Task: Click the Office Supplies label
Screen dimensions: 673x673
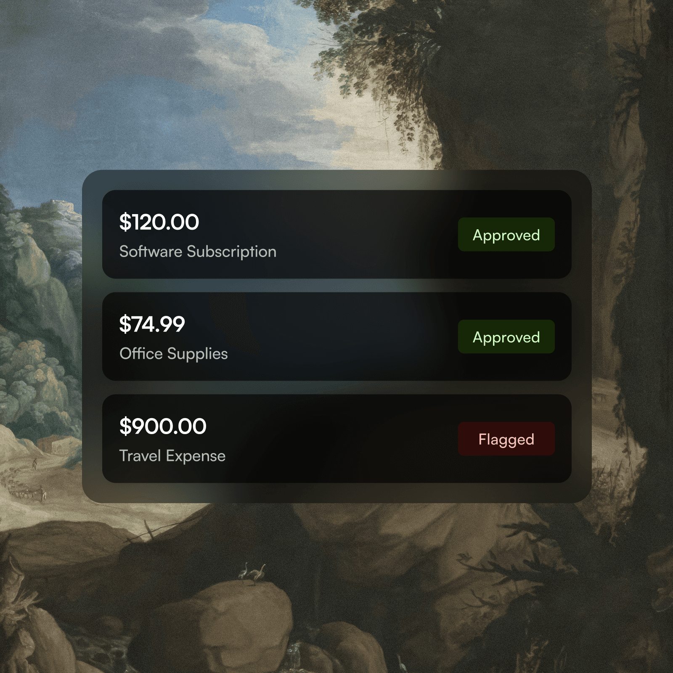Action: click(x=173, y=354)
